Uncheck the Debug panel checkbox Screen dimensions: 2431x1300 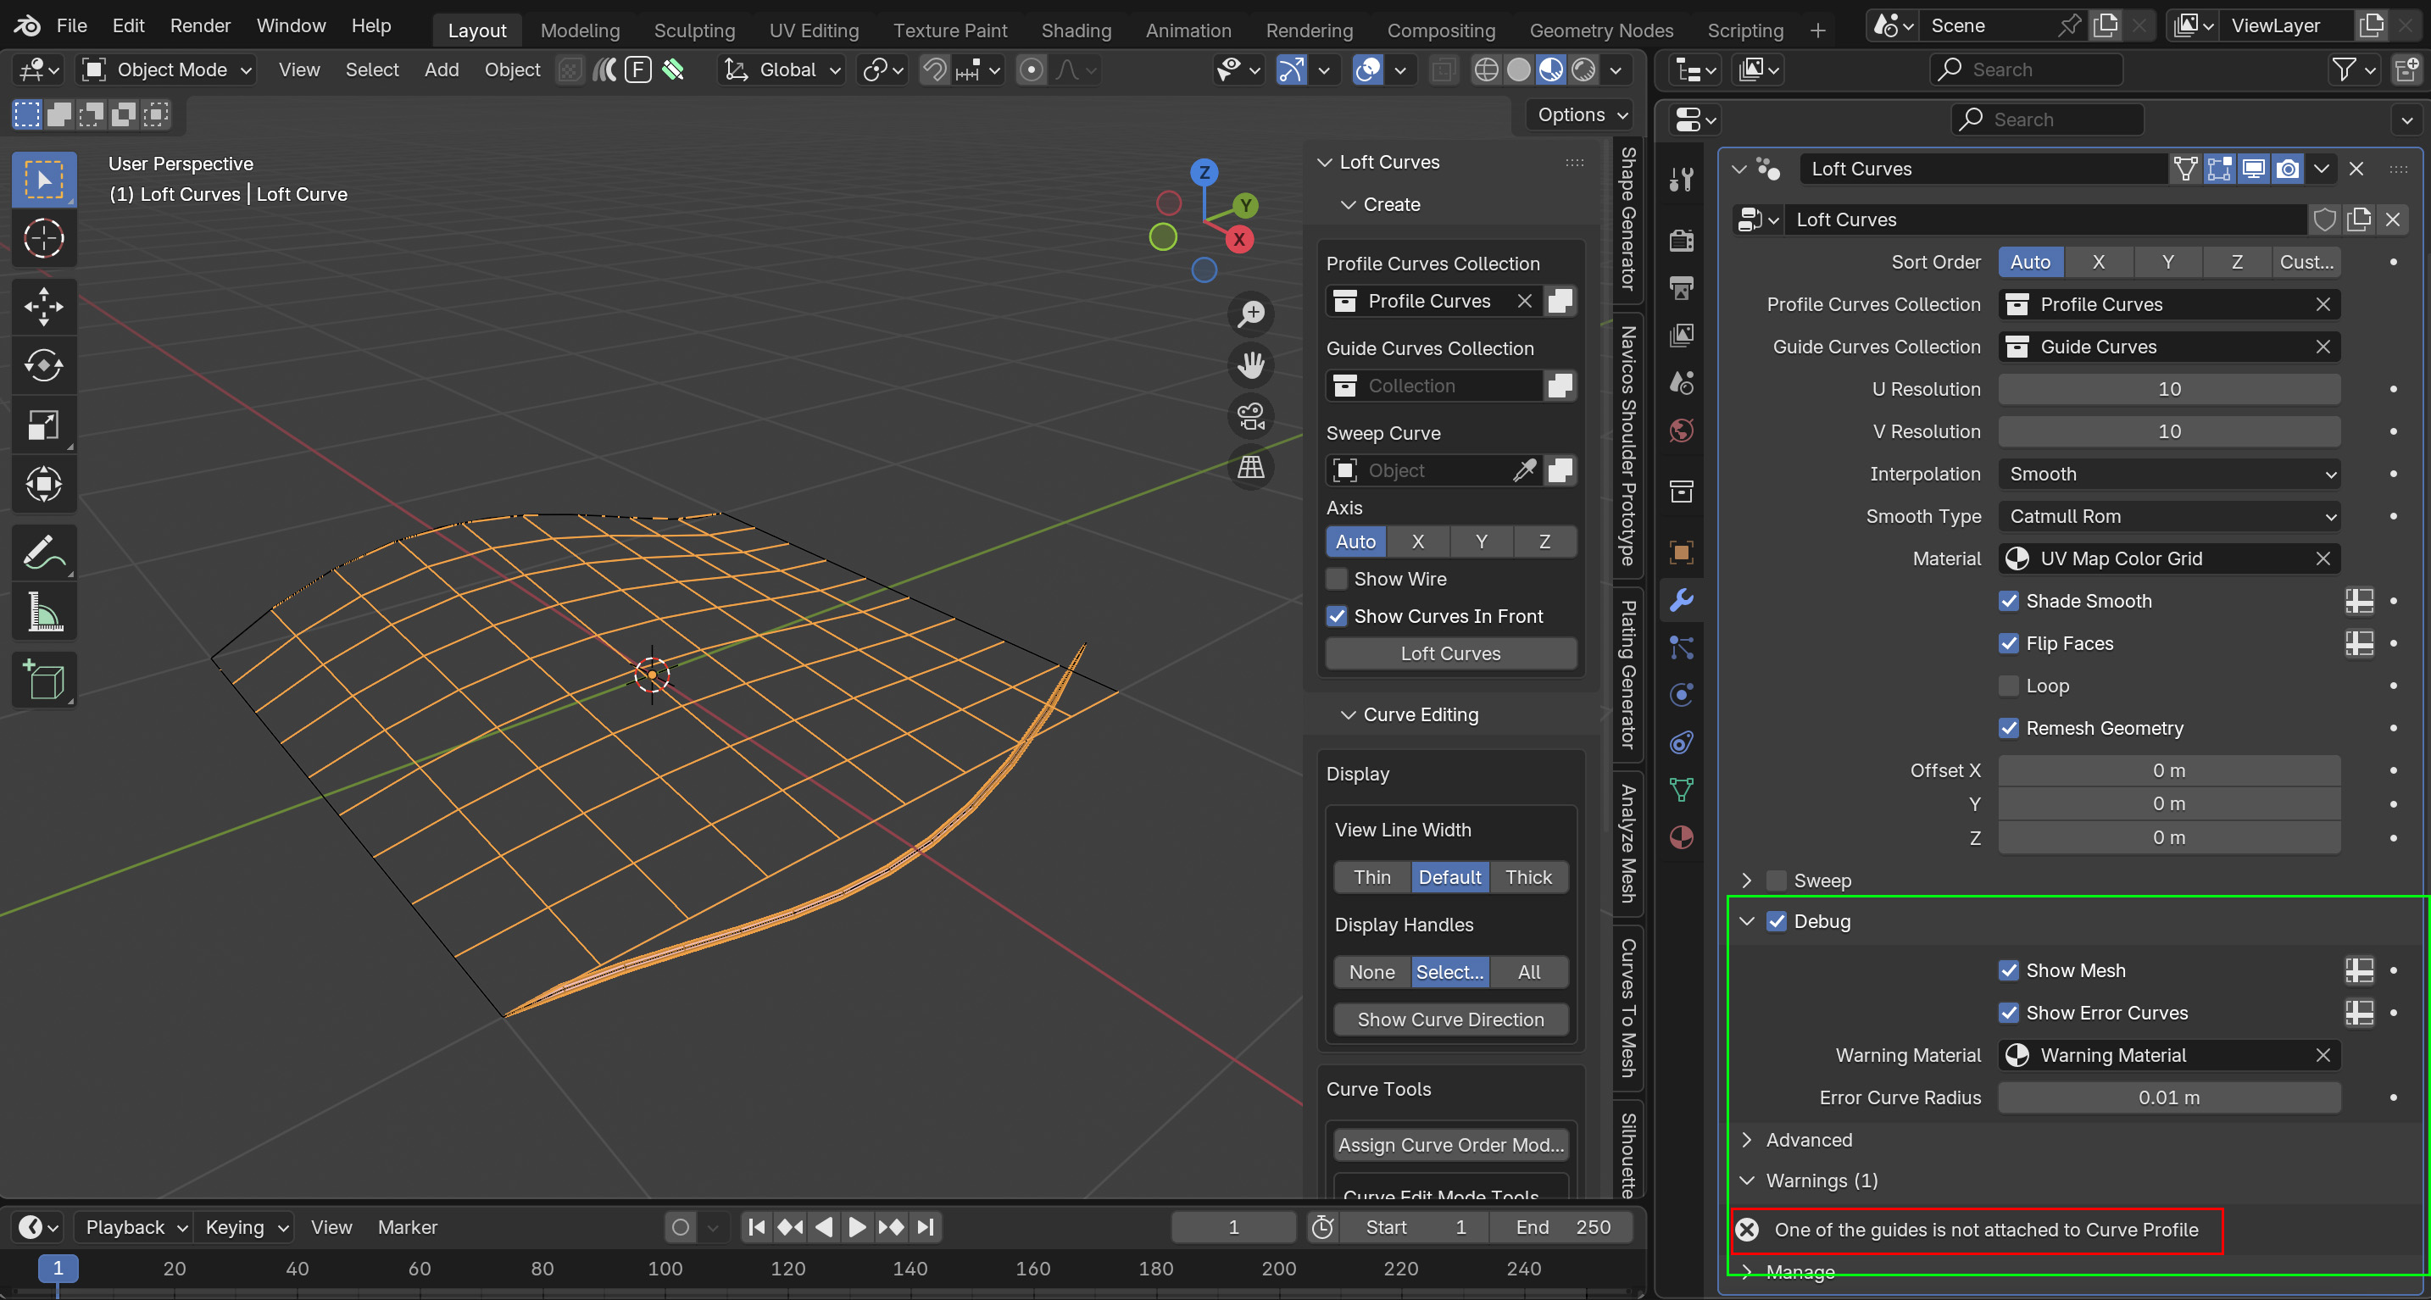(x=1777, y=920)
